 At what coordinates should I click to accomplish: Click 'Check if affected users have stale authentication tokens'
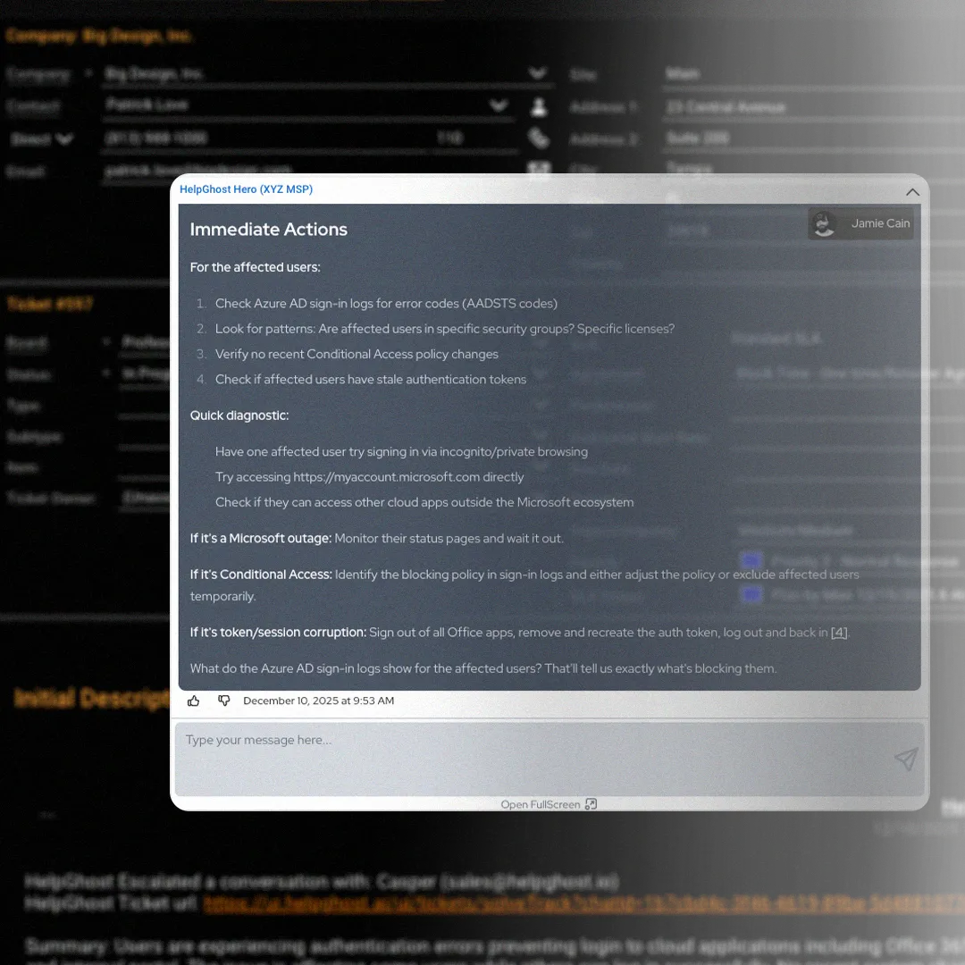click(371, 380)
